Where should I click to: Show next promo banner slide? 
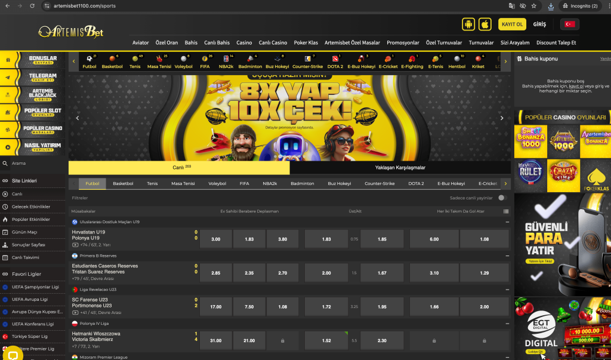click(x=501, y=118)
